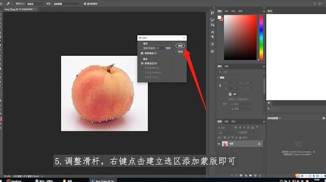The image size is (326, 182).
Task: Open the Layers panel flyout menu
Action: [x=264, y=122]
